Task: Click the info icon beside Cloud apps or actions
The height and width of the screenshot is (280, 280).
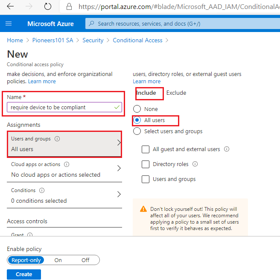Action: [x=67, y=164]
